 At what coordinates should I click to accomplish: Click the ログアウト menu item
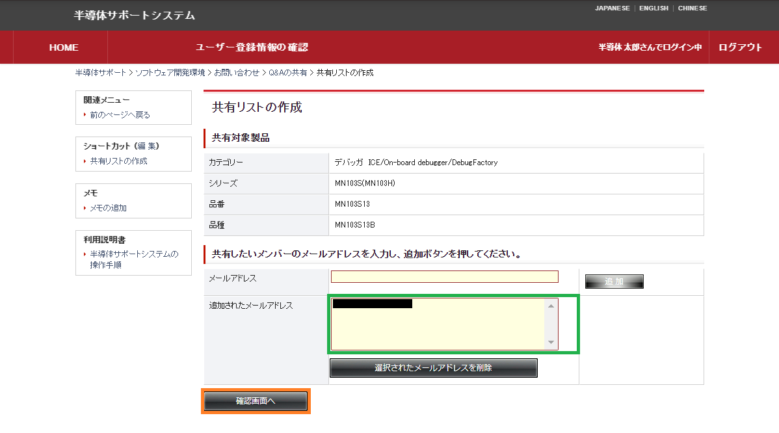point(740,47)
